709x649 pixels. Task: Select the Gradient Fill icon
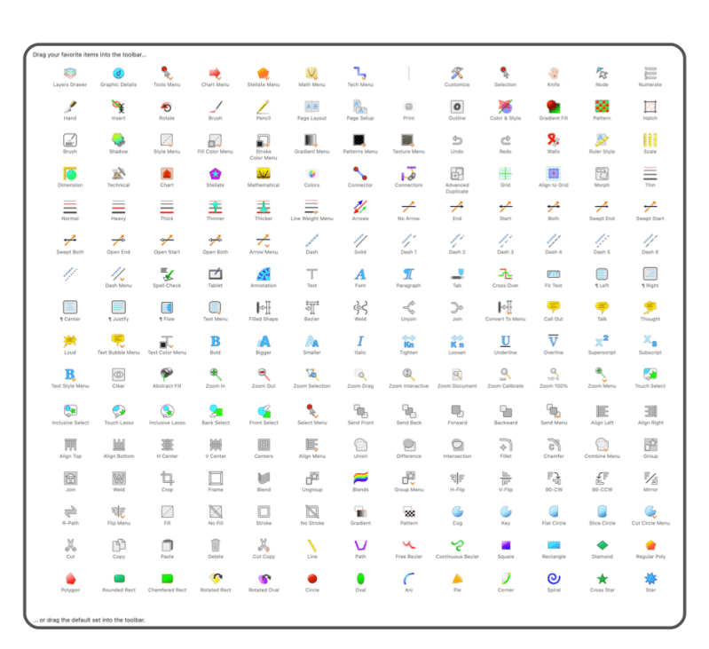[x=554, y=107]
